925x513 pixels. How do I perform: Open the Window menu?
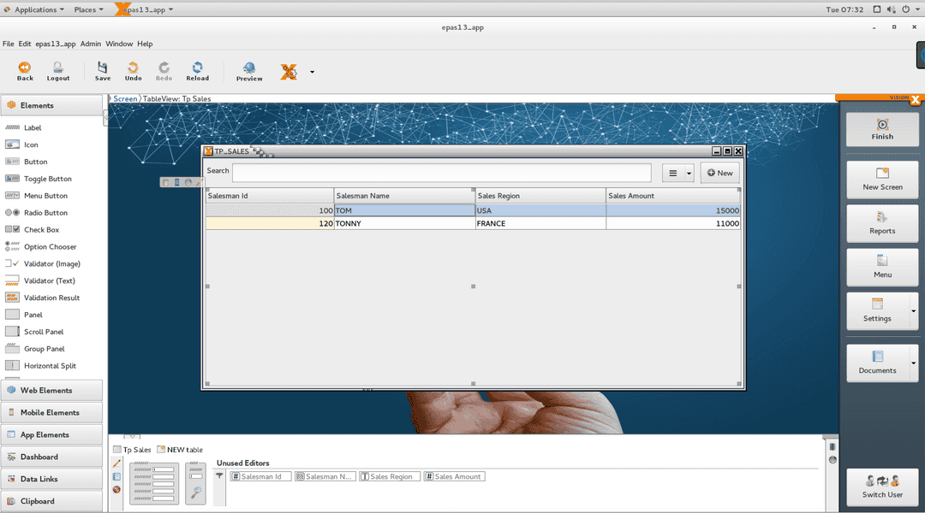pyautogui.click(x=119, y=43)
